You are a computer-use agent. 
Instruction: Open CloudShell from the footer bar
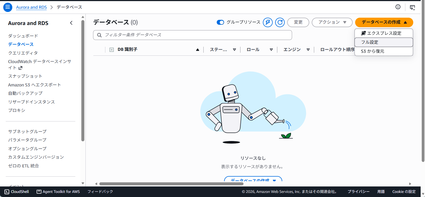pyautogui.click(x=17, y=192)
